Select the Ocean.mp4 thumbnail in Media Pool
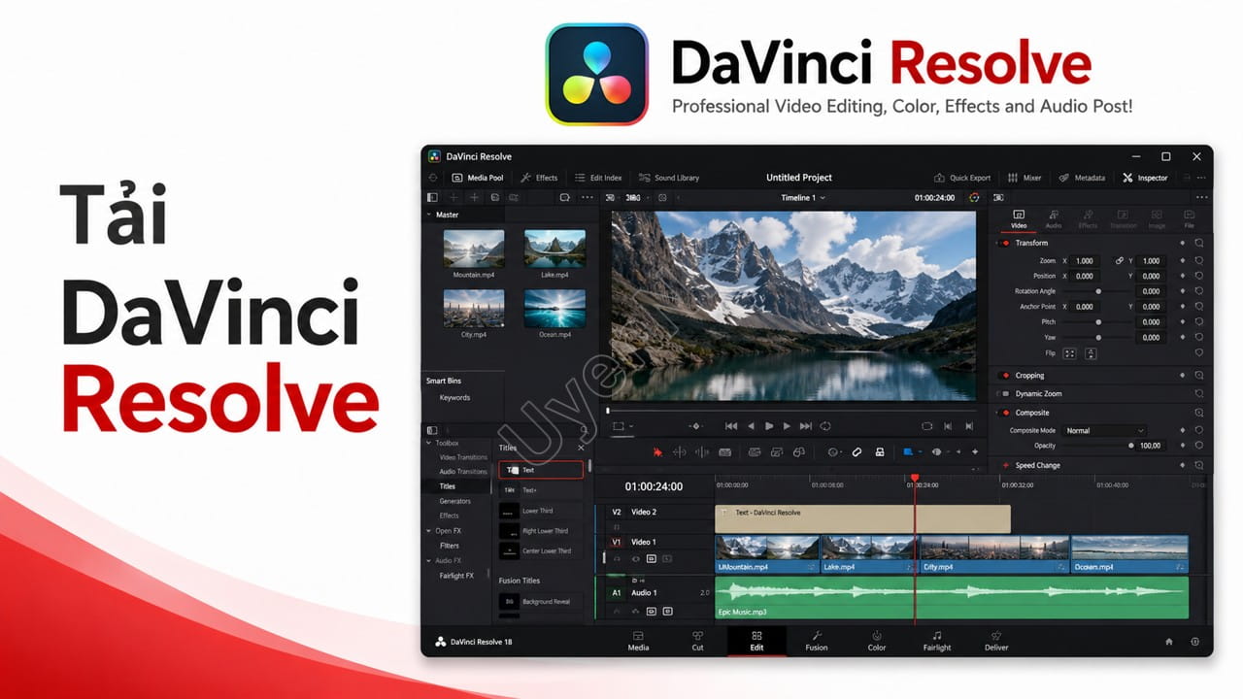Image resolution: width=1243 pixels, height=699 pixels. pyautogui.click(x=554, y=309)
